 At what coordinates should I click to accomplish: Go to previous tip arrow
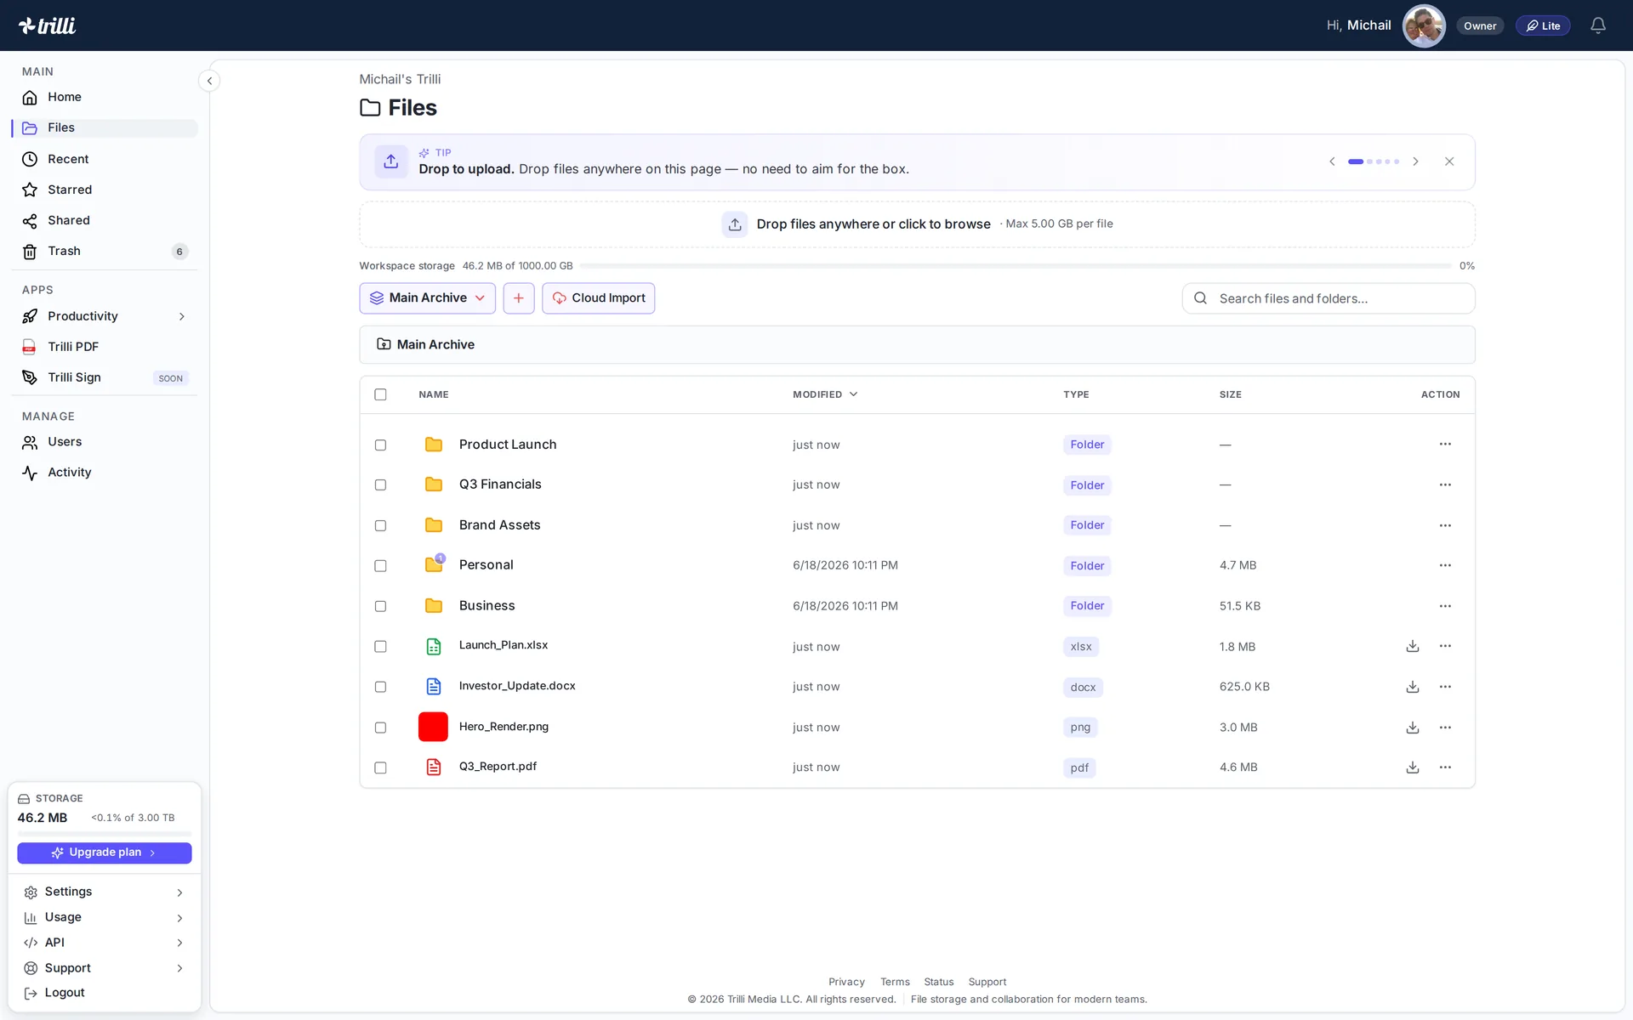pyautogui.click(x=1332, y=161)
